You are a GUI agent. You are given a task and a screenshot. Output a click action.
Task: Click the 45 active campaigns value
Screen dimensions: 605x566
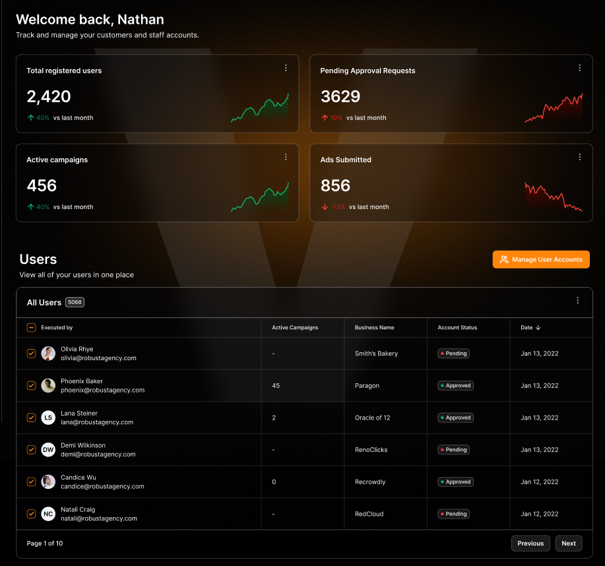pos(276,385)
